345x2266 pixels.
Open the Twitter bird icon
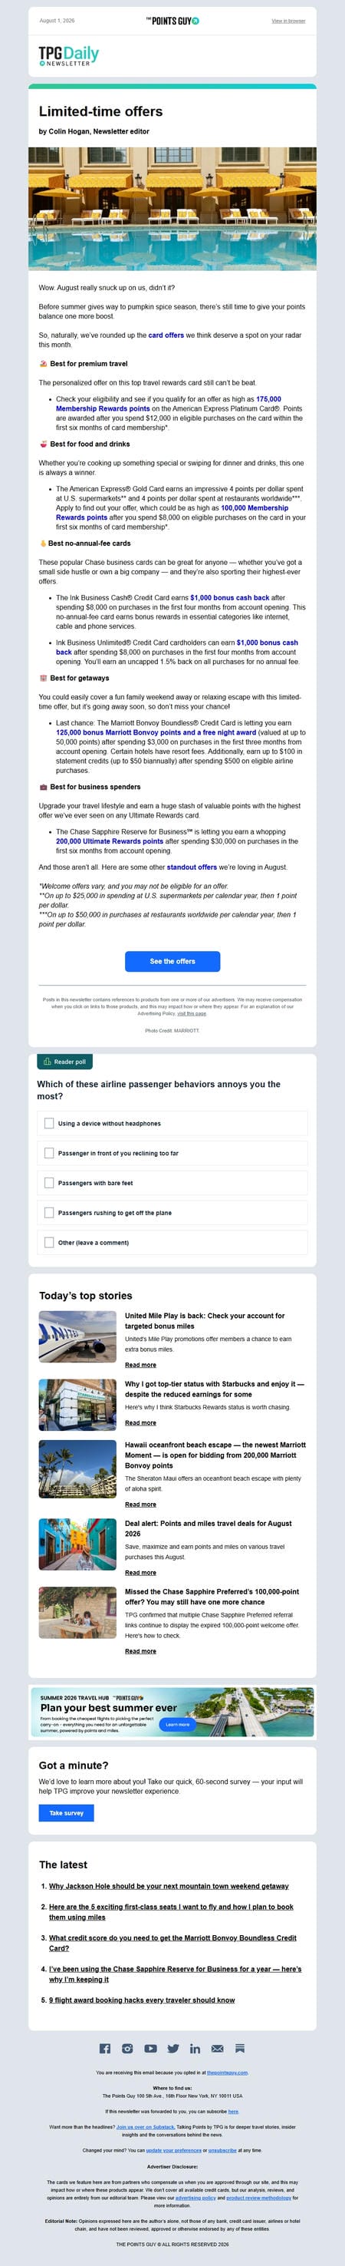[173, 2048]
